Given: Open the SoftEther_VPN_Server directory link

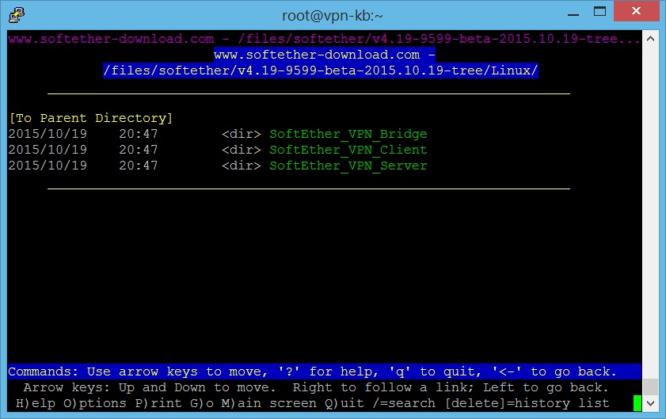Looking at the screenshot, I should pyautogui.click(x=348, y=166).
